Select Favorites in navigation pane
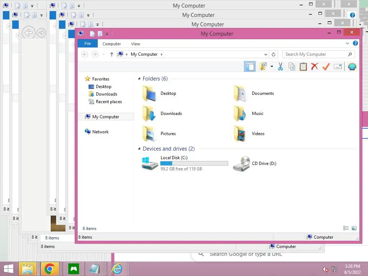Viewport: 368px width, 276px height. coord(97,79)
